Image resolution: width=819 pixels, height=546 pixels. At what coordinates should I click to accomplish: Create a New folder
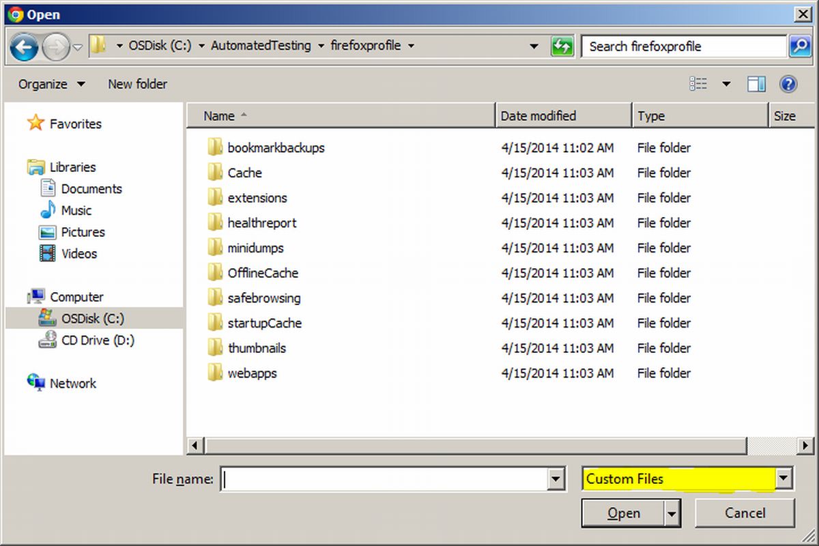(137, 83)
